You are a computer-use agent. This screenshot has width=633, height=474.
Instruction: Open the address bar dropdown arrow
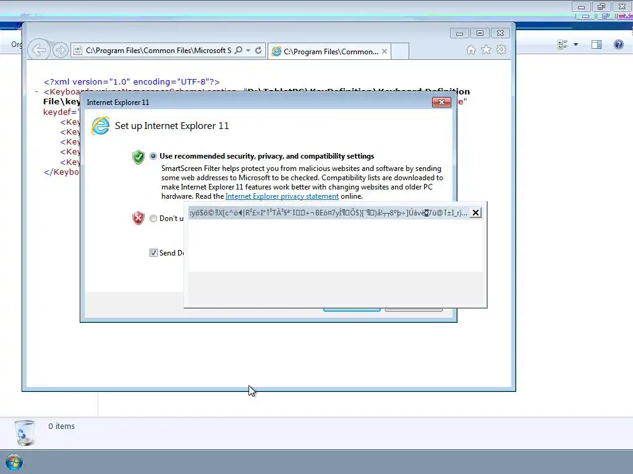249,51
